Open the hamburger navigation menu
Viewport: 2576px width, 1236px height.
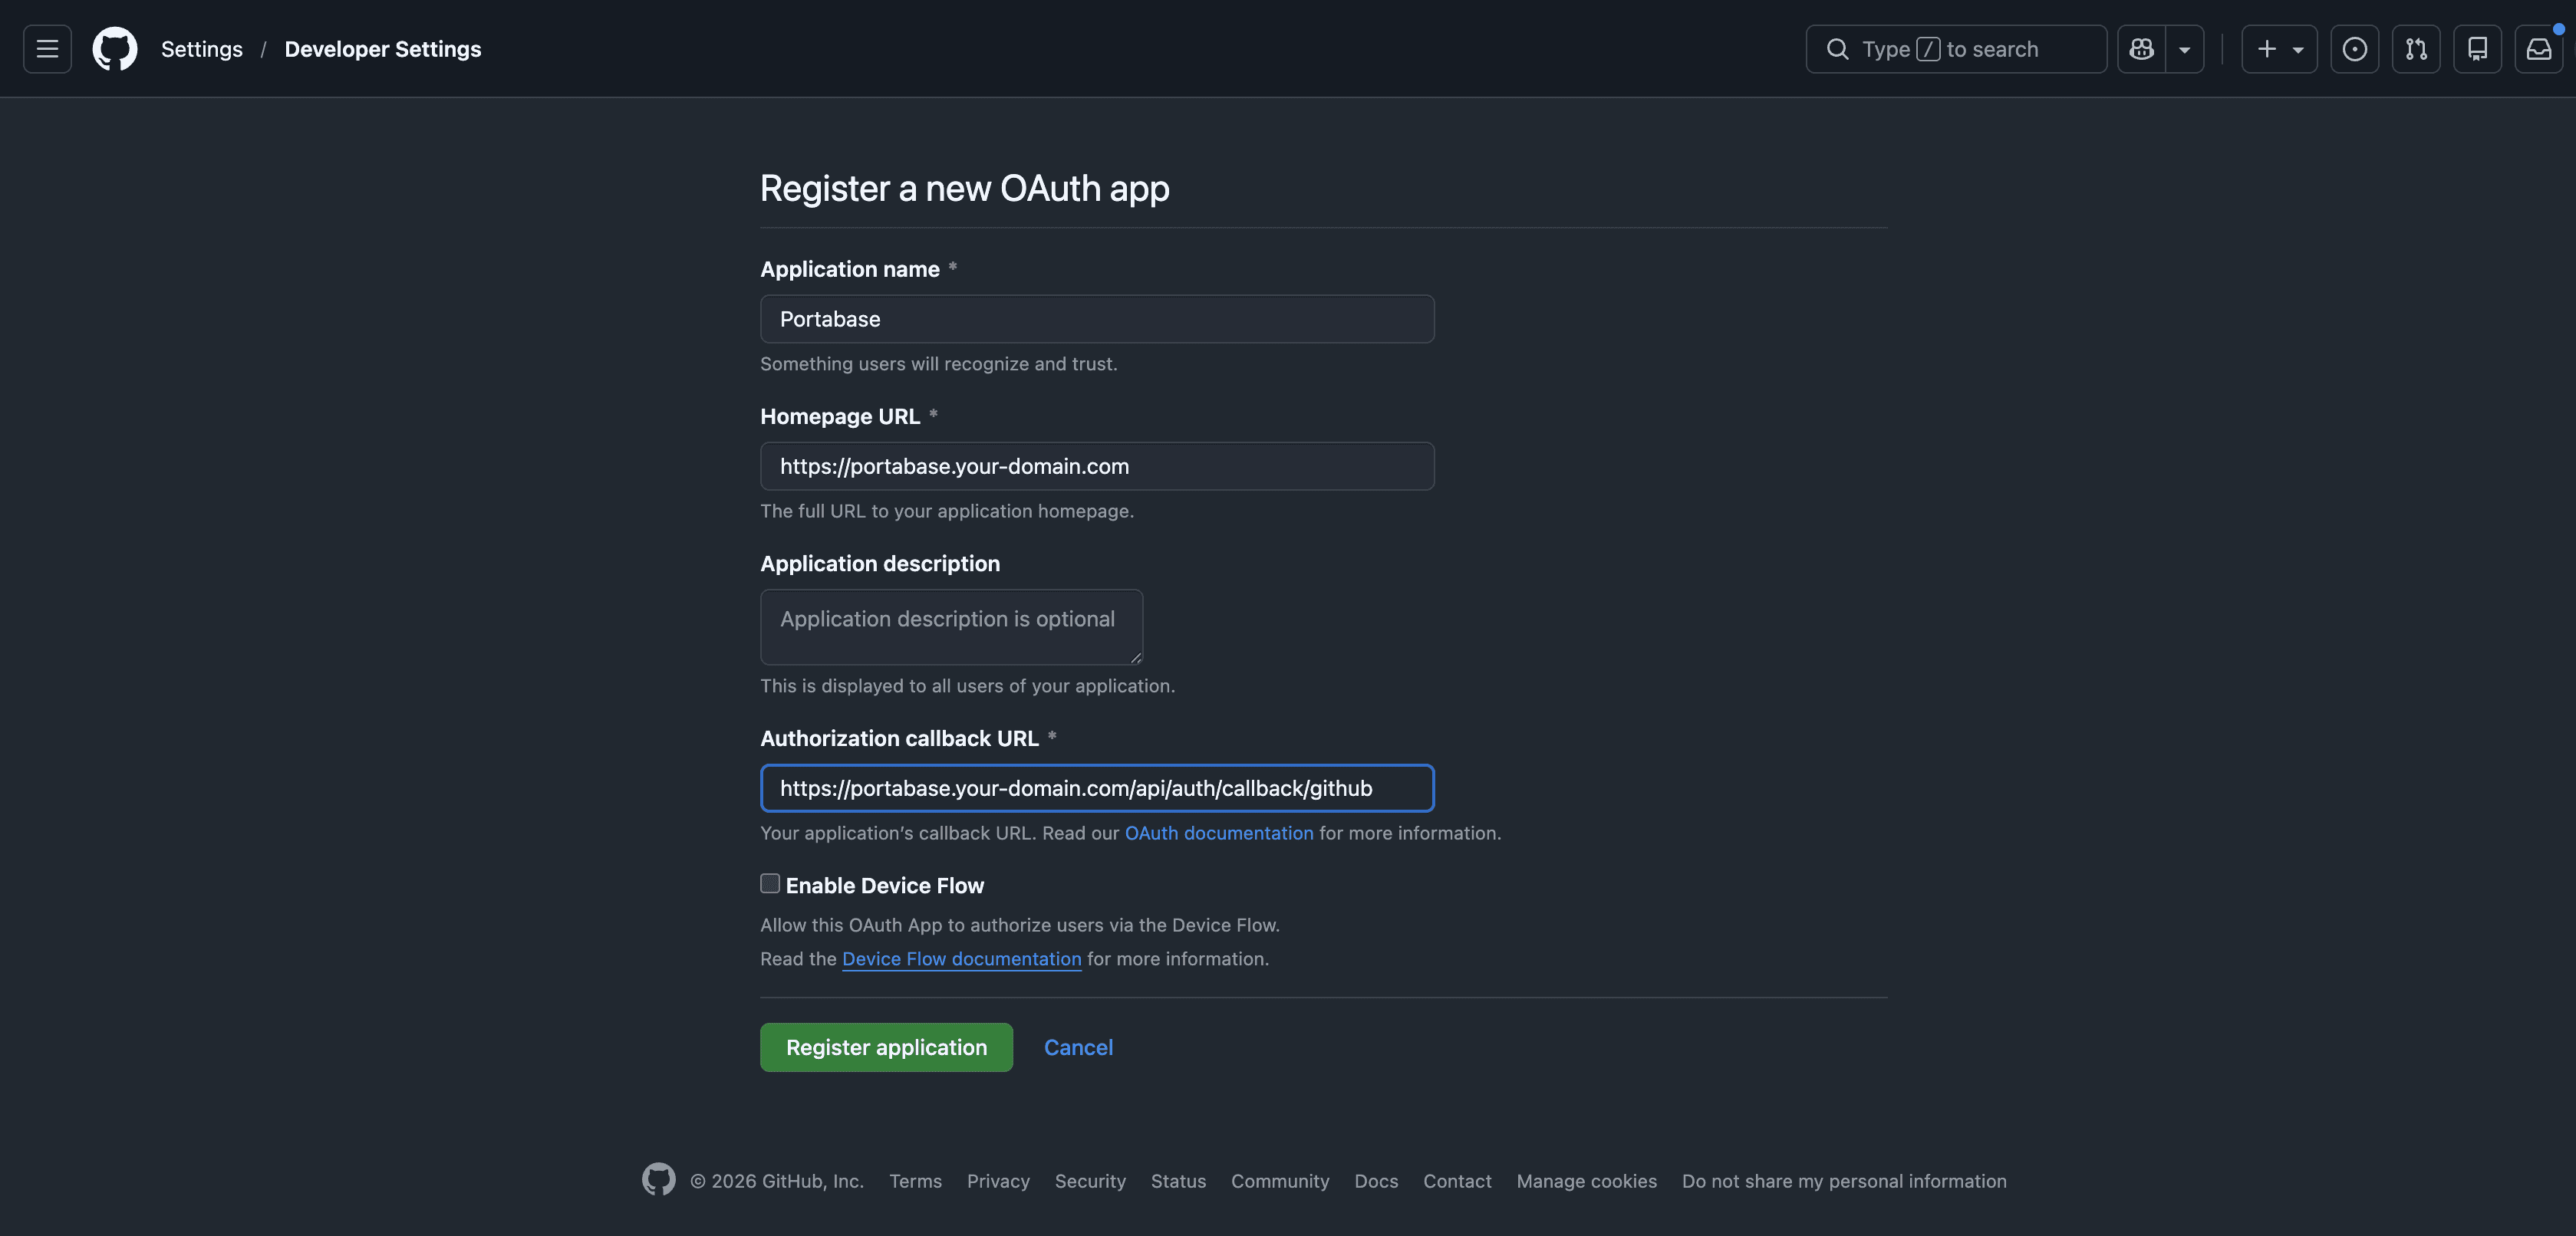point(46,48)
